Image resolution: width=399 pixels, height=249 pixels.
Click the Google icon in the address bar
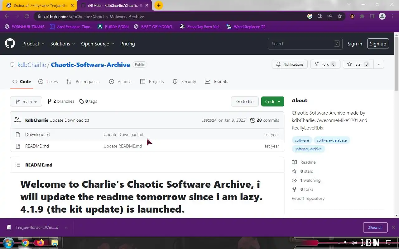[310, 16]
